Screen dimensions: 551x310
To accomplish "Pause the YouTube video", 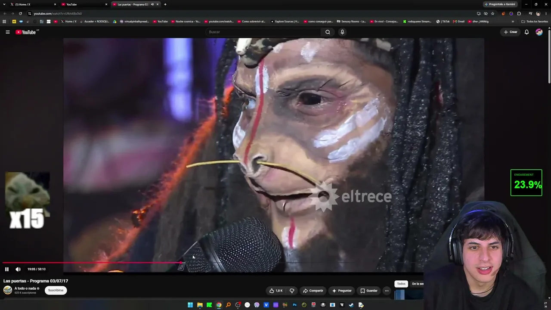I will click(x=7, y=269).
